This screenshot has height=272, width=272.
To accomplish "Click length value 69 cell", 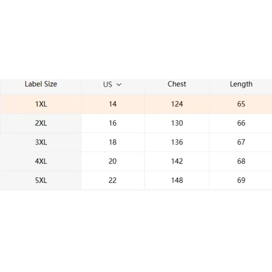I will point(241,180).
